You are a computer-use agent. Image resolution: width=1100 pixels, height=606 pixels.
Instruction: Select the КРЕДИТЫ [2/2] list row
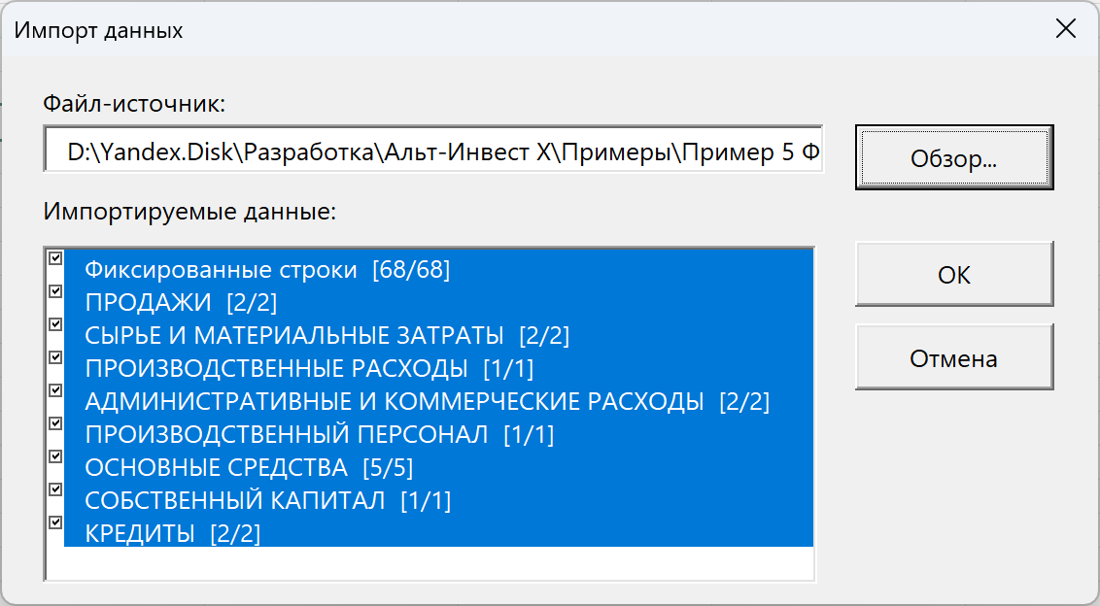pyautogui.click(x=438, y=533)
